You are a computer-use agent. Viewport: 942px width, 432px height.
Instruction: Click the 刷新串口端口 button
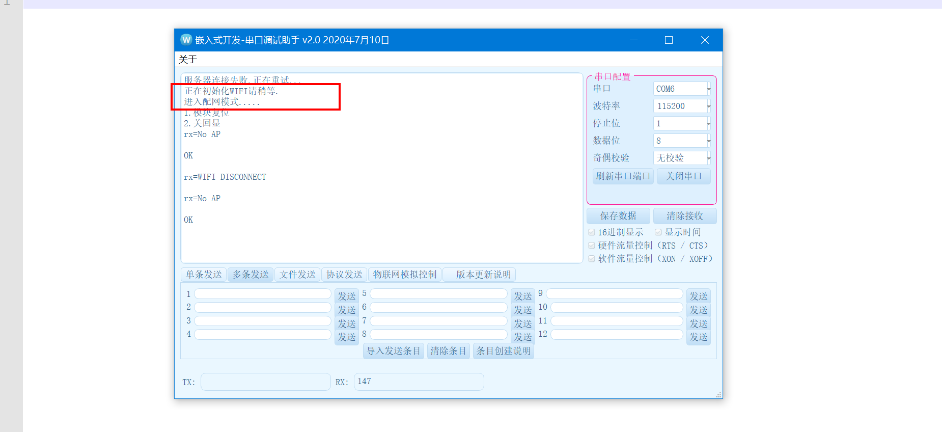pyautogui.click(x=623, y=176)
